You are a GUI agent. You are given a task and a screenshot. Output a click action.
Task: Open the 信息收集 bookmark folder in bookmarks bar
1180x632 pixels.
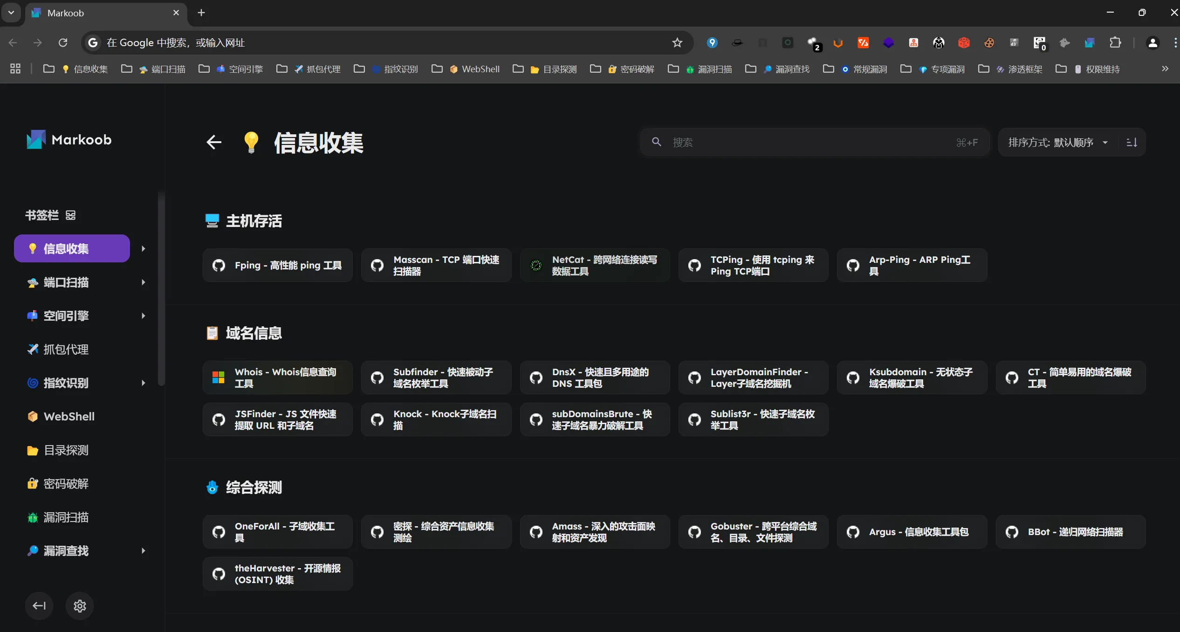tap(75, 69)
